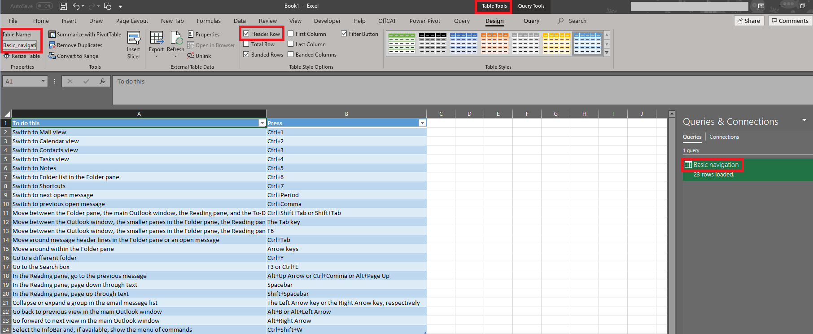Select the black table style

[x=433, y=44]
